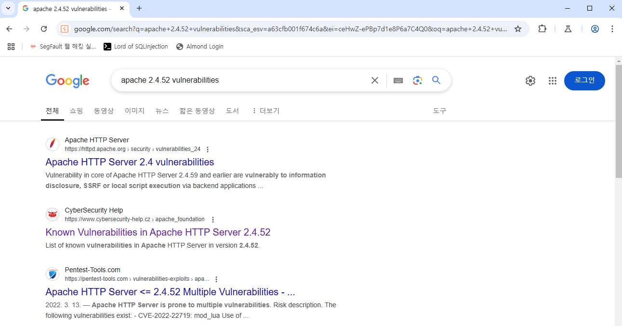Open the Extensions puzzle icon
Screen dimensions: 622x326
click(543, 29)
